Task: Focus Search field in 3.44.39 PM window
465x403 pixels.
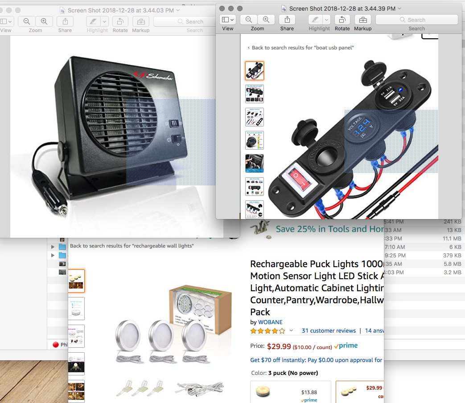Action: point(417,20)
